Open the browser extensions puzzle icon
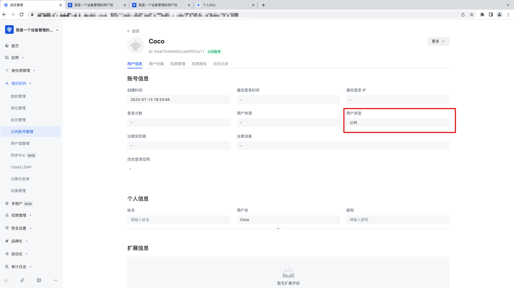The height and width of the screenshot is (288, 514). [482, 14]
